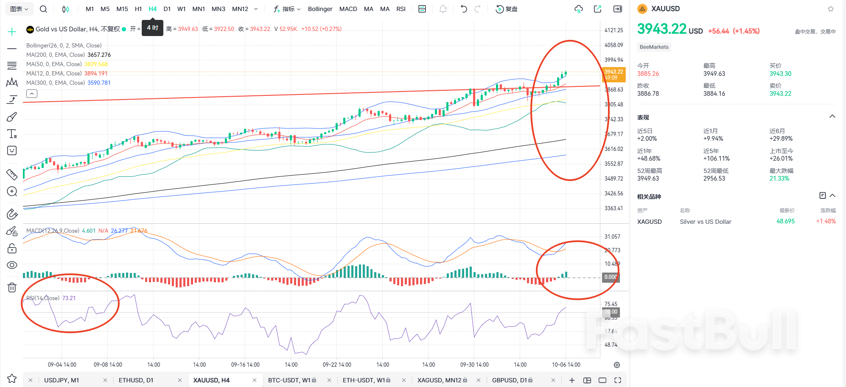Activate the magnet snap tool
The height and width of the screenshot is (387, 846).
(x=12, y=214)
